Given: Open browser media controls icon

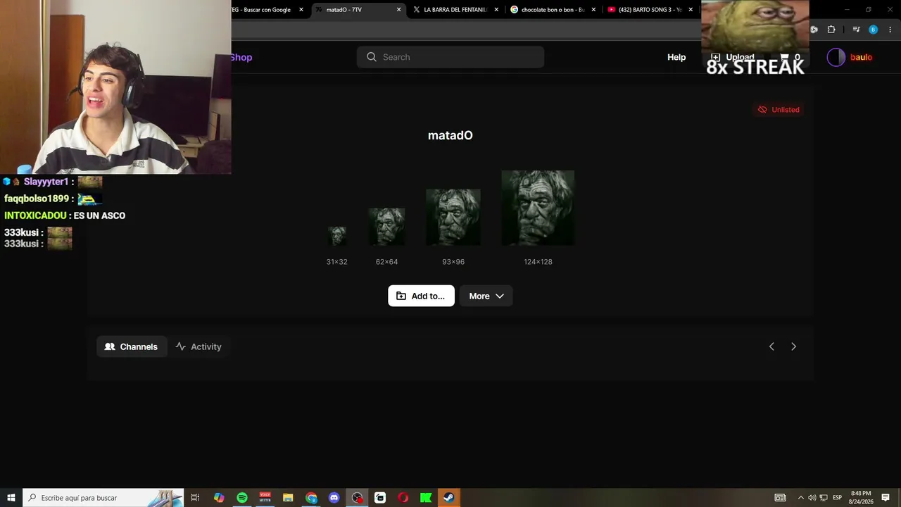Looking at the screenshot, I should [856, 30].
